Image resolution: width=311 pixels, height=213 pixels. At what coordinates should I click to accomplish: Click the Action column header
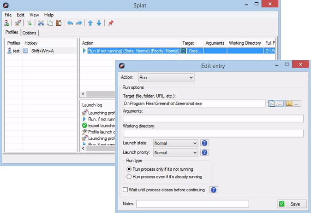click(130, 43)
